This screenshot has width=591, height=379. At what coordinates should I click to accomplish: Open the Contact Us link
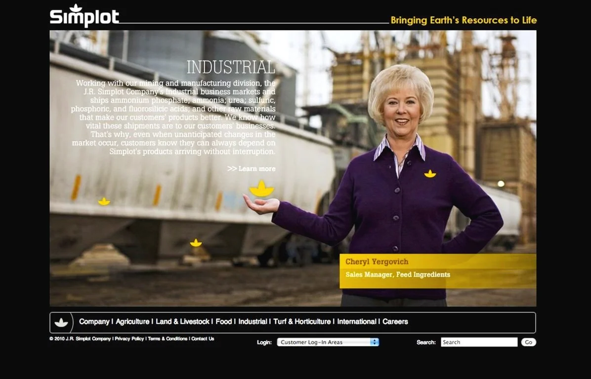(203, 339)
